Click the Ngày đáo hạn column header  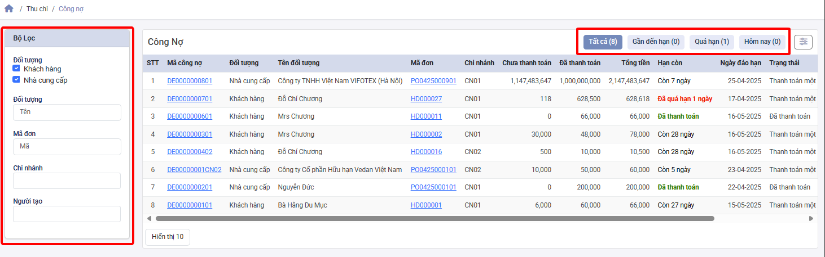coord(741,63)
